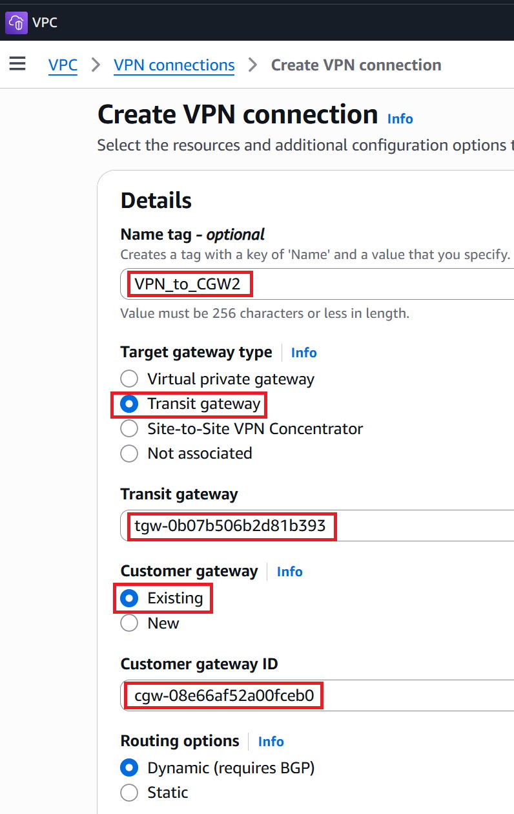Viewport: 514px width, 814px height.
Task: Click the VPC service cloud icon
Action: (x=16, y=23)
